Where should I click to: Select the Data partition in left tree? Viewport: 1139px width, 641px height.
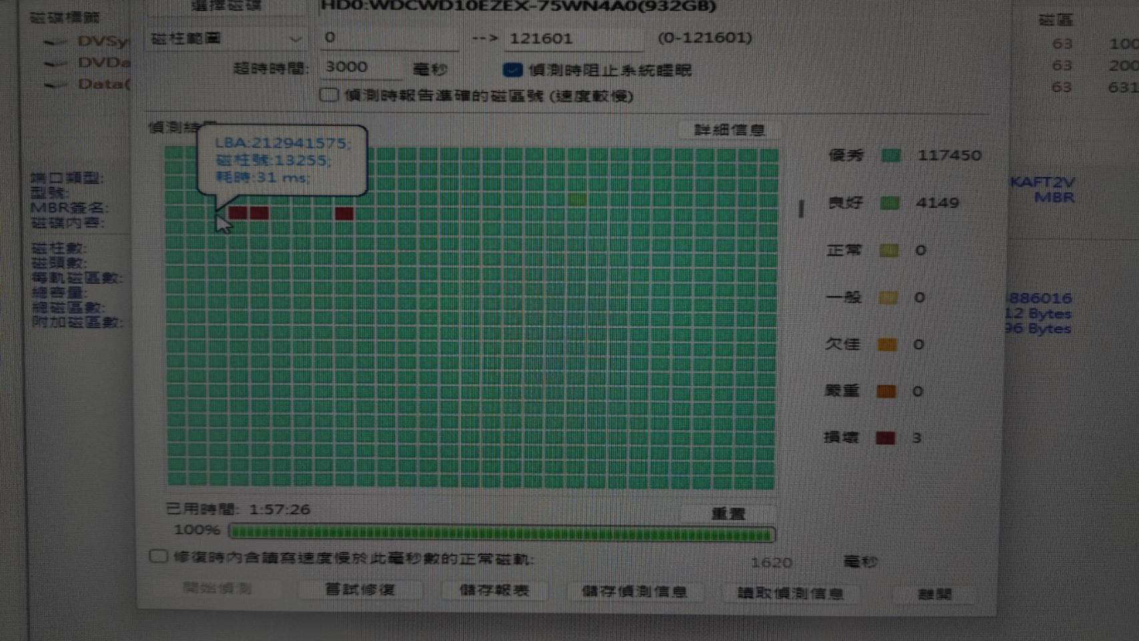103,84
